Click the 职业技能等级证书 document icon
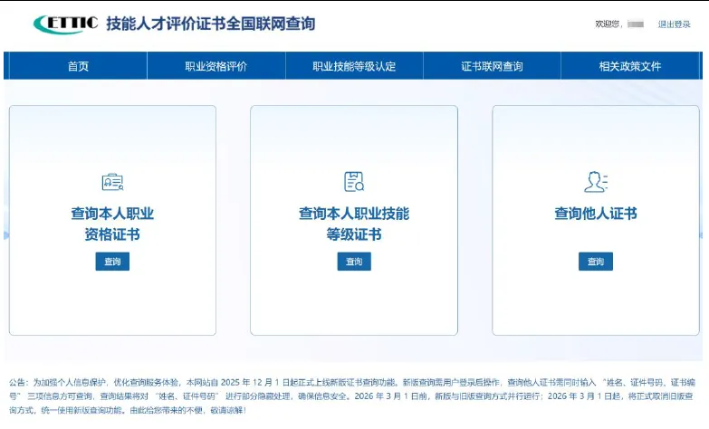Image resolution: width=709 pixels, height=429 pixels. [354, 181]
